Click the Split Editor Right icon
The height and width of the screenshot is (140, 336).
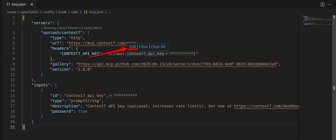click(x=322, y=4)
